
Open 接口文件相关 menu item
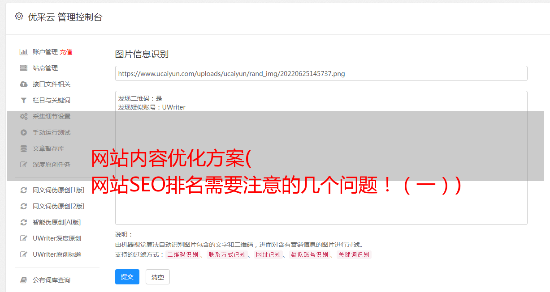52,84
